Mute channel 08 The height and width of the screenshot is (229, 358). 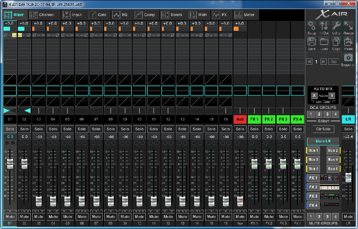(111, 217)
